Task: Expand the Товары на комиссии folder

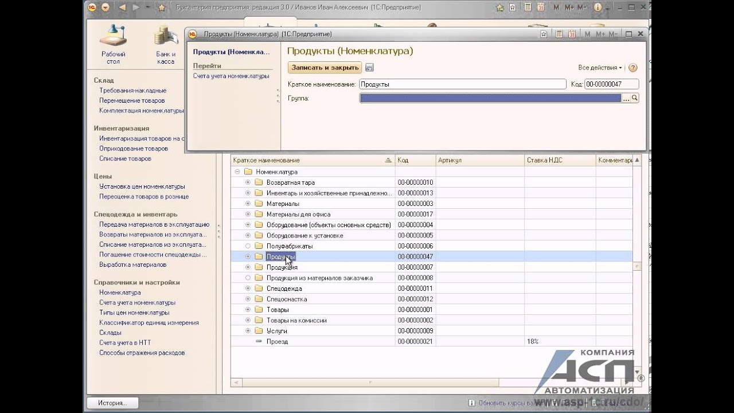Action: click(x=248, y=320)
